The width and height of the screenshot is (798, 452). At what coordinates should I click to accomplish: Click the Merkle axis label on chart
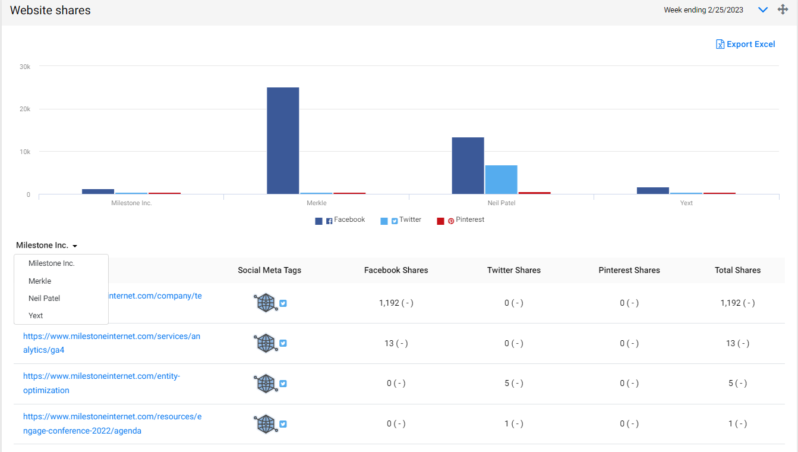(316, 203)
